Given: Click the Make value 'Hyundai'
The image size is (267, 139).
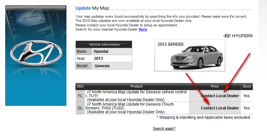Looking at the screenshot, I should tap(101, 51).
